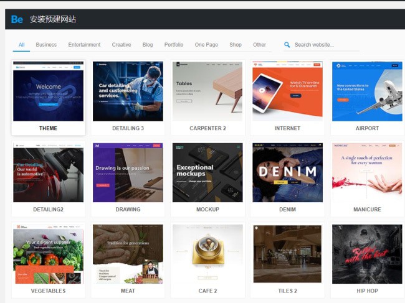405x303 pixels.
Task: Click the THEME label text
Action: pos(49,128)
